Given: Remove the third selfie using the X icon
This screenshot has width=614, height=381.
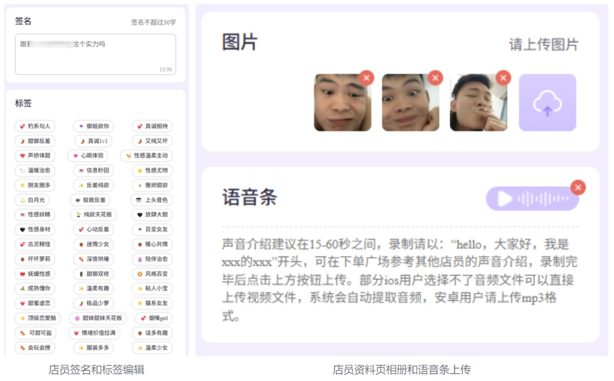Looking at the screenshot, I should (x=503, y=78).
